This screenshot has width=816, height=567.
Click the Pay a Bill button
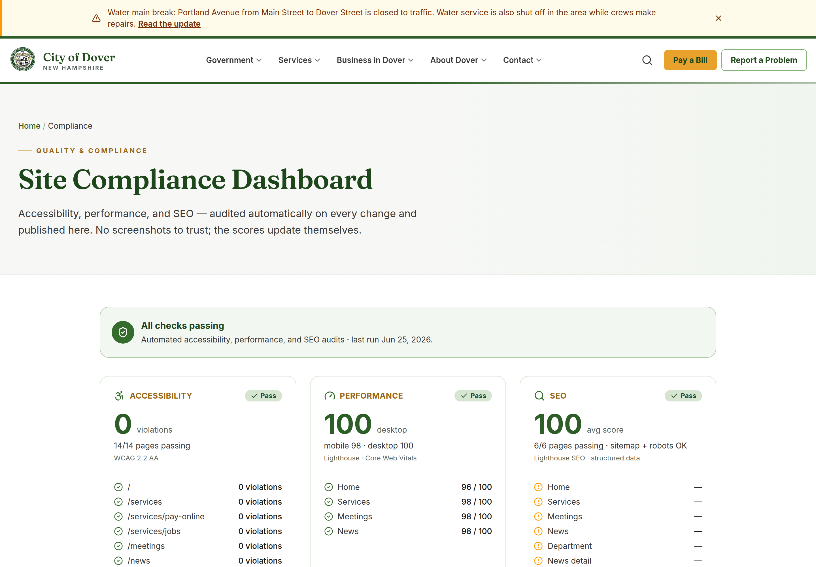click(x=690, y=60)
